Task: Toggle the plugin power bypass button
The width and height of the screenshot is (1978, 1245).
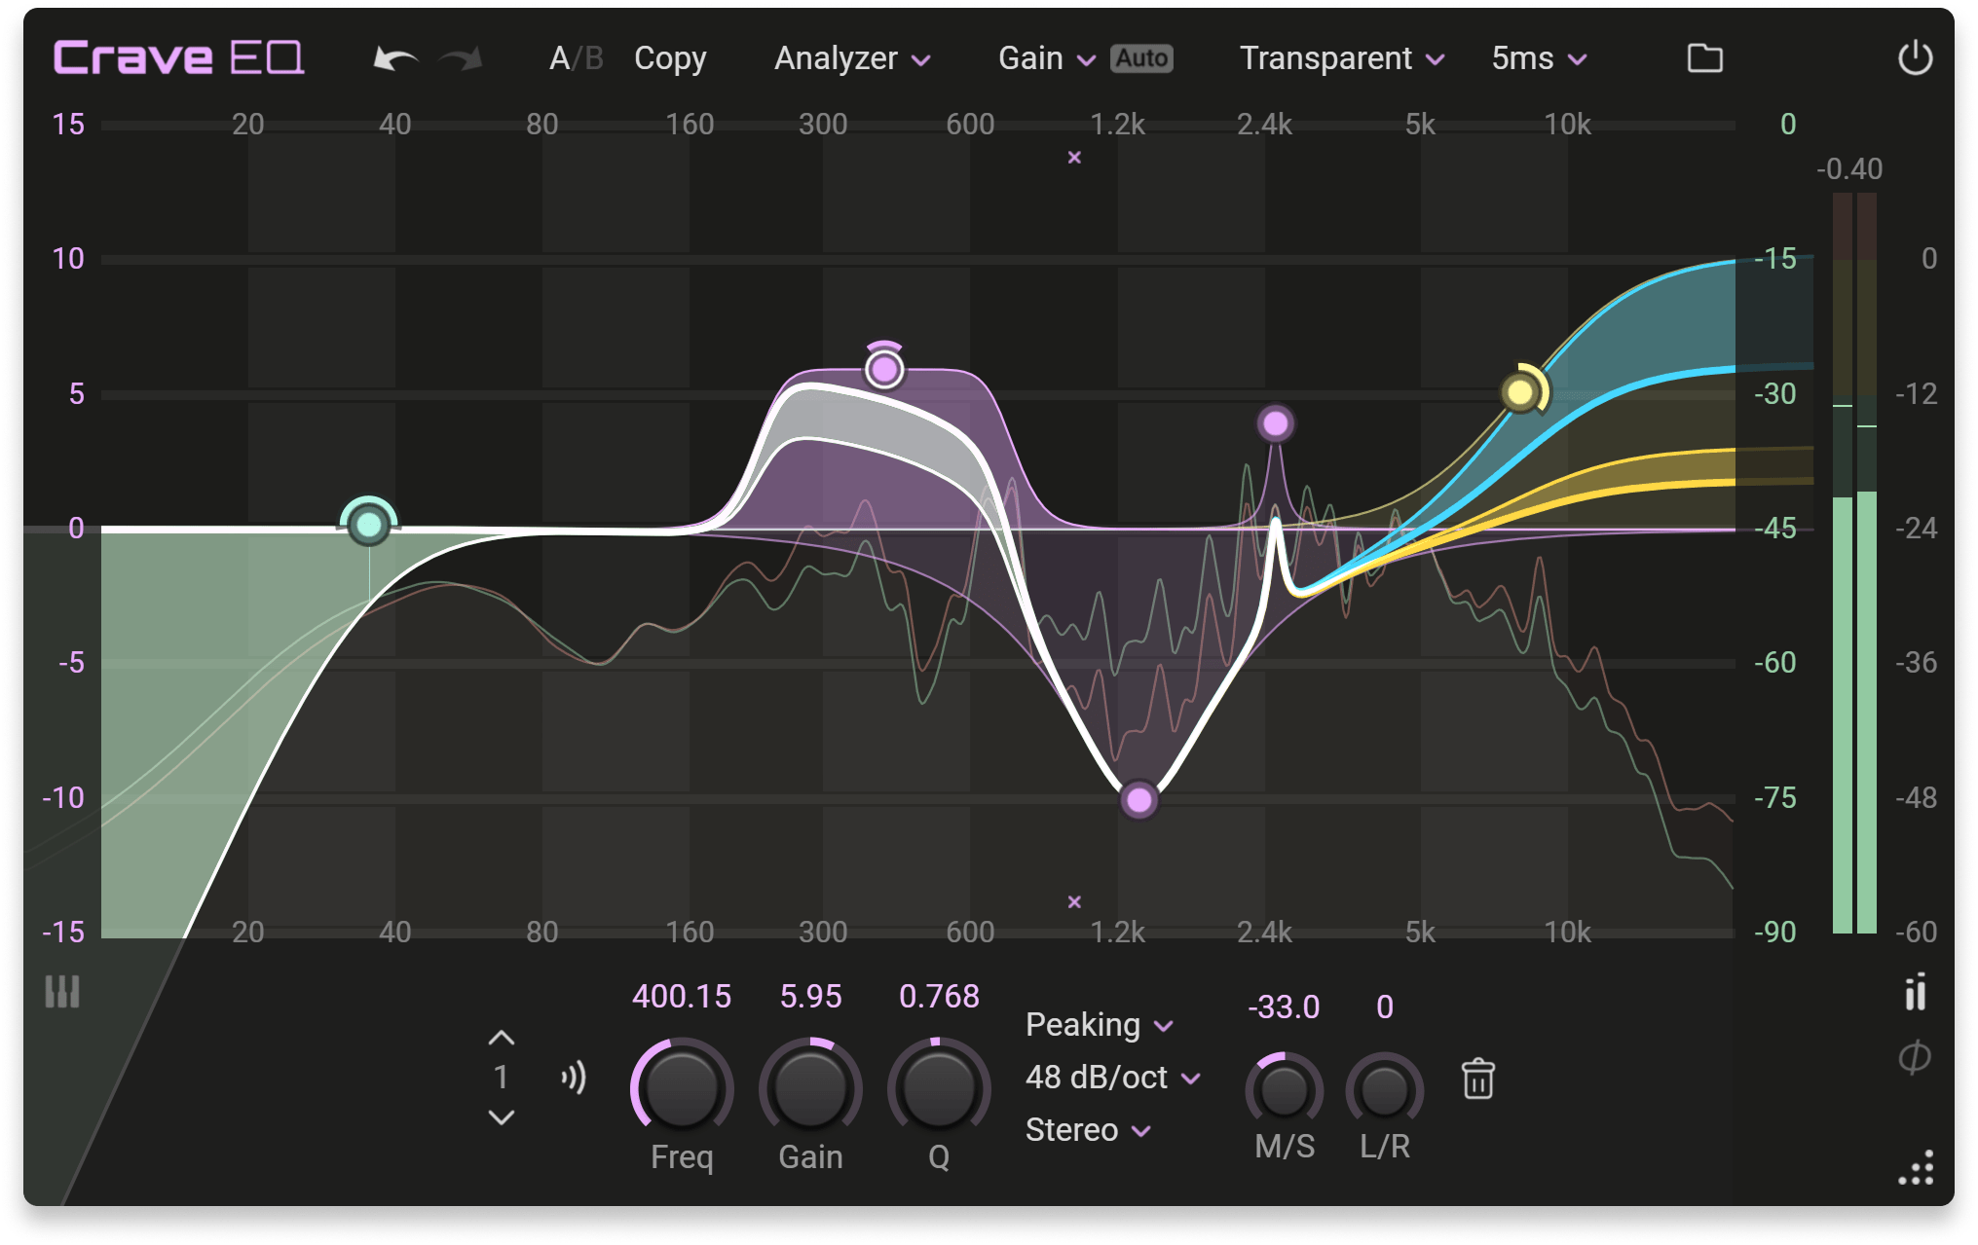Action: [x=1915, y=58]
